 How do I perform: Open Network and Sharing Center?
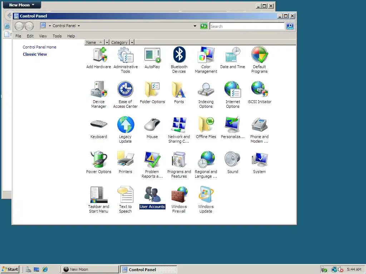pos(179,130)
